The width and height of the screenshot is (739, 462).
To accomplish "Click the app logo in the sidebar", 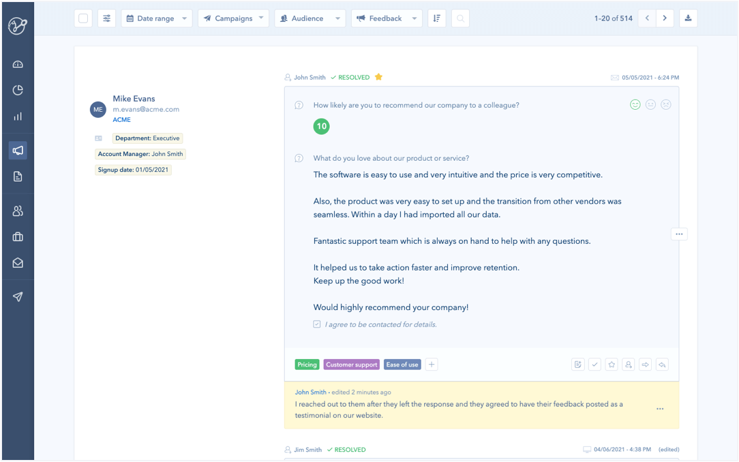I will (18, 26).
